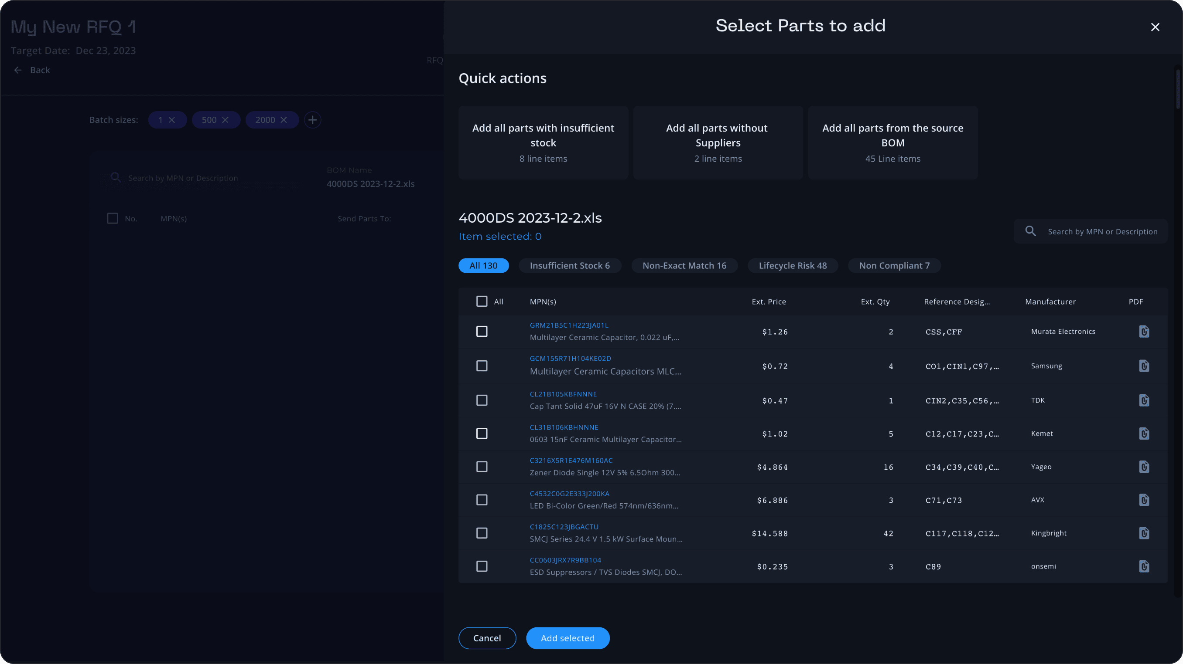1183x664 pixels.
Task: Click the Kingbright manufacturer cell
Action: pyautogui.click(x=1049, y=533)
